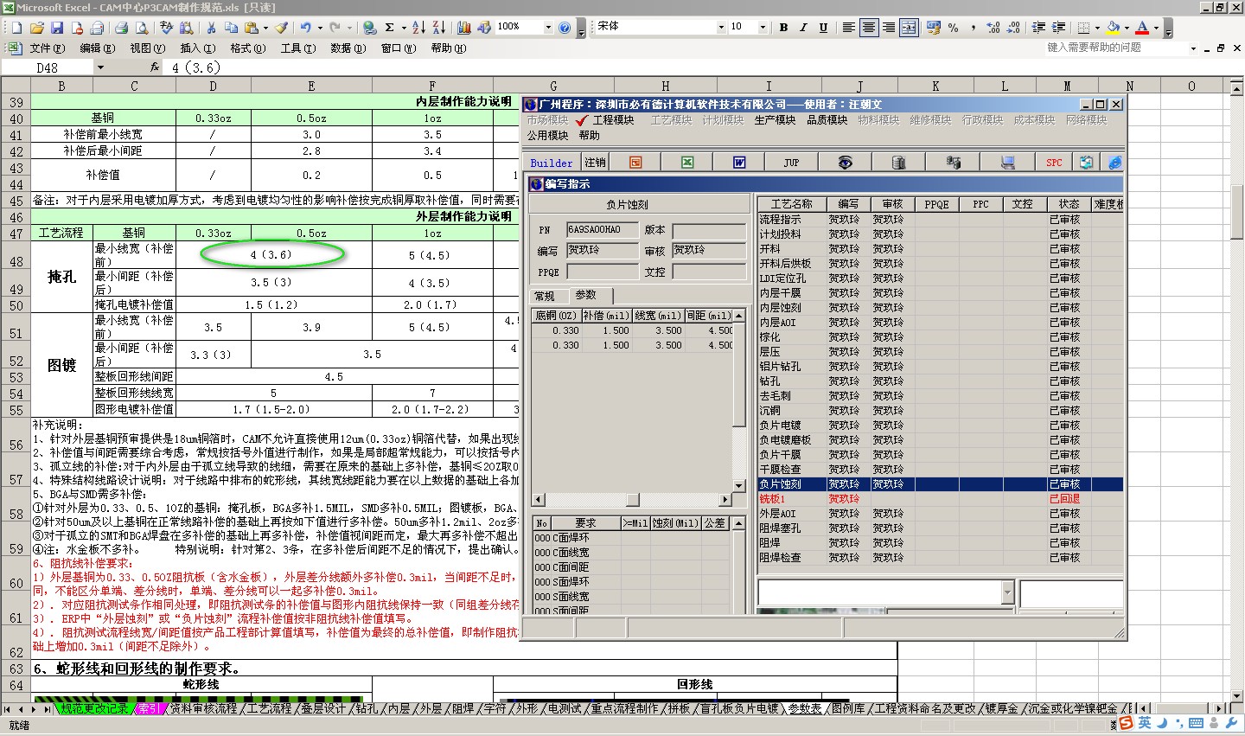1245x736 pixels.
Task: Select the 工艺流程 sheet tab
Action: (269, 708)
